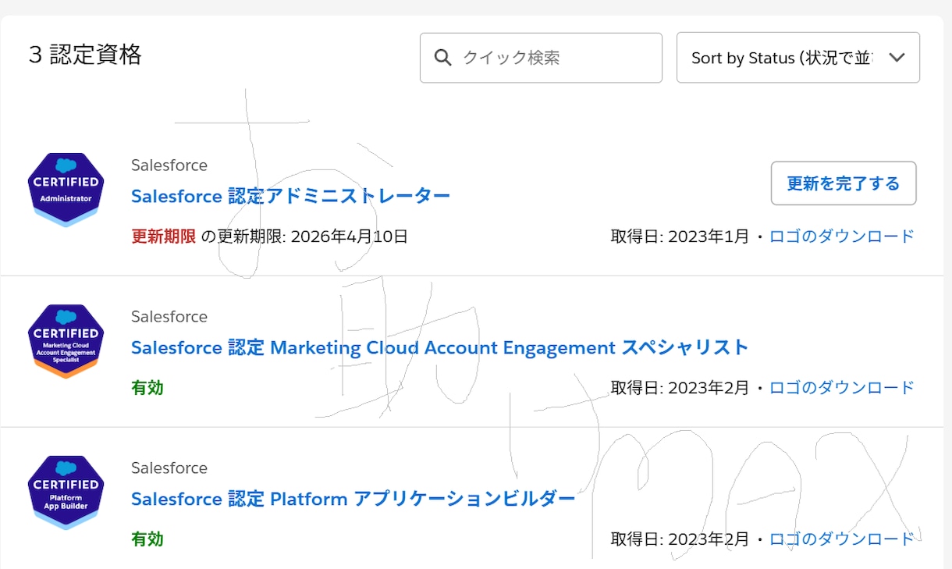Download logo for the Platform App Builder certification

pyautogui.click(x=842, y=539)
